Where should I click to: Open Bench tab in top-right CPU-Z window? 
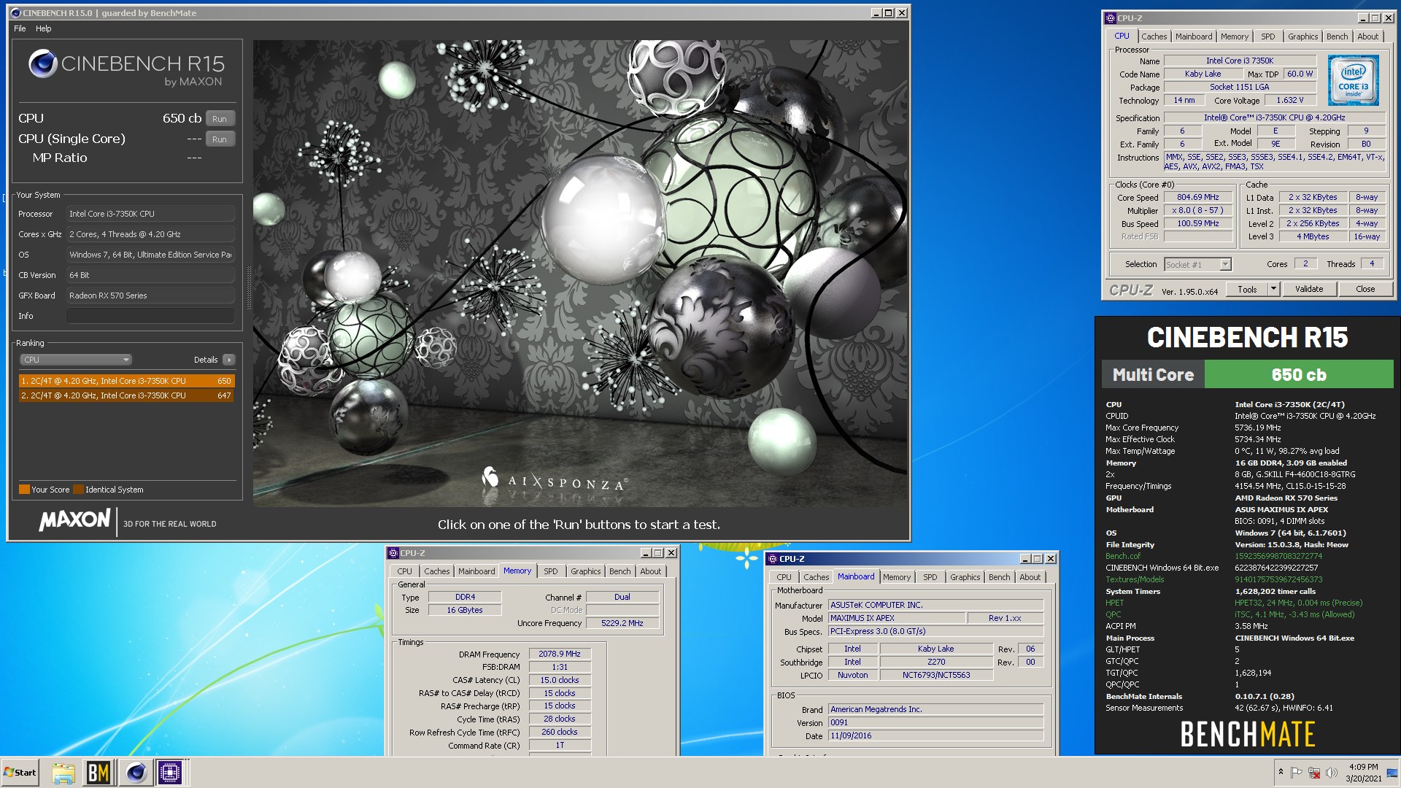pyautogui.click(x=1337, y=36)
